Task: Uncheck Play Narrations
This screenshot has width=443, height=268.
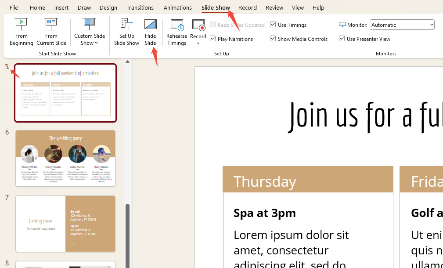Action: [x=213, y=39]
